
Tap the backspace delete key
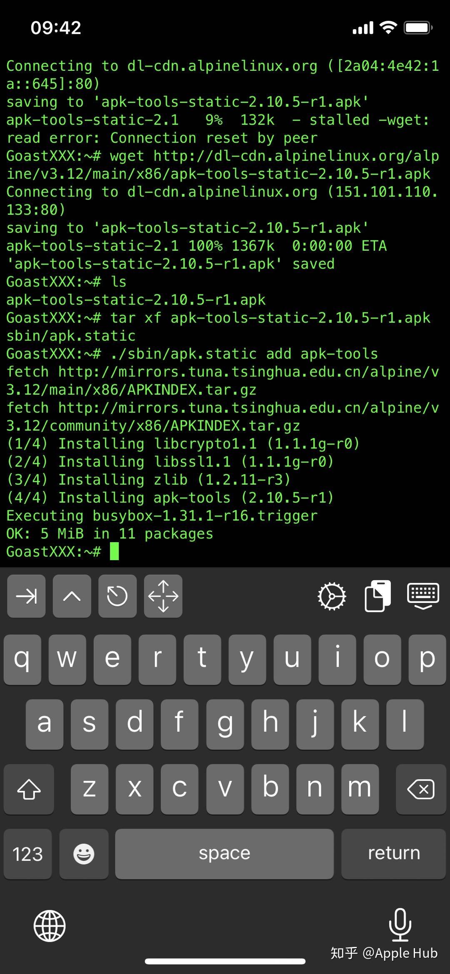click(x=420, y=789)
